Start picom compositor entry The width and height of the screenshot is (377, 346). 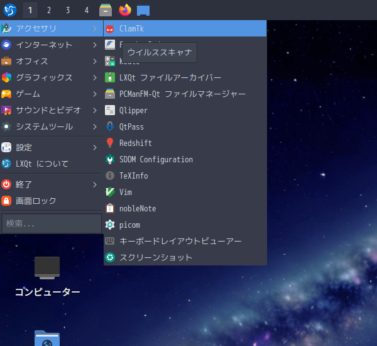coord(185,225)
